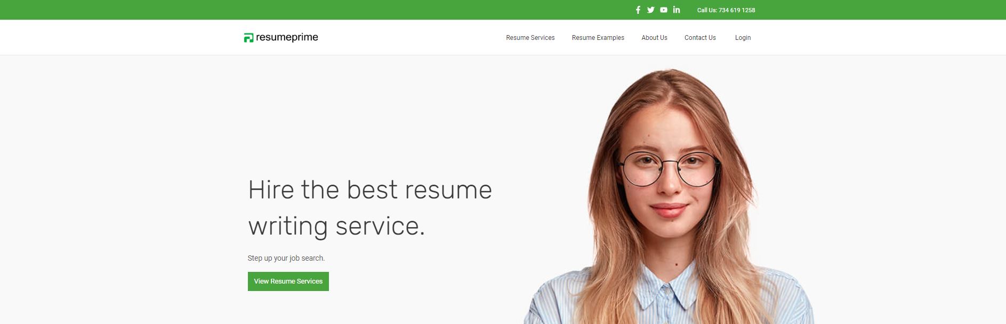Click the Twitter bird icon
This screenshot has height=324, width=1006.
650,10
